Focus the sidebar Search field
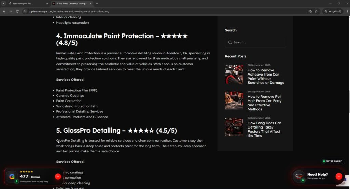 (255, 42)
